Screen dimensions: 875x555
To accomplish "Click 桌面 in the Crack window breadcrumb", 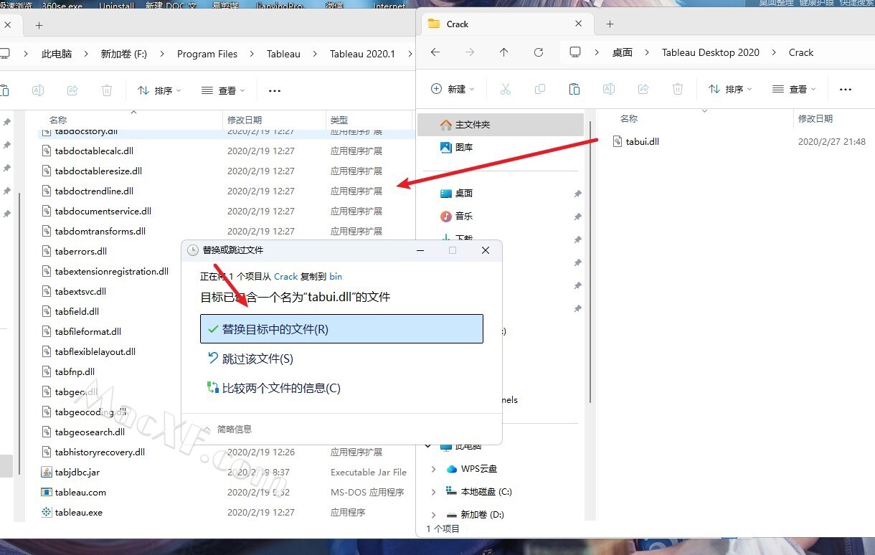I will (x=623, y=52).
